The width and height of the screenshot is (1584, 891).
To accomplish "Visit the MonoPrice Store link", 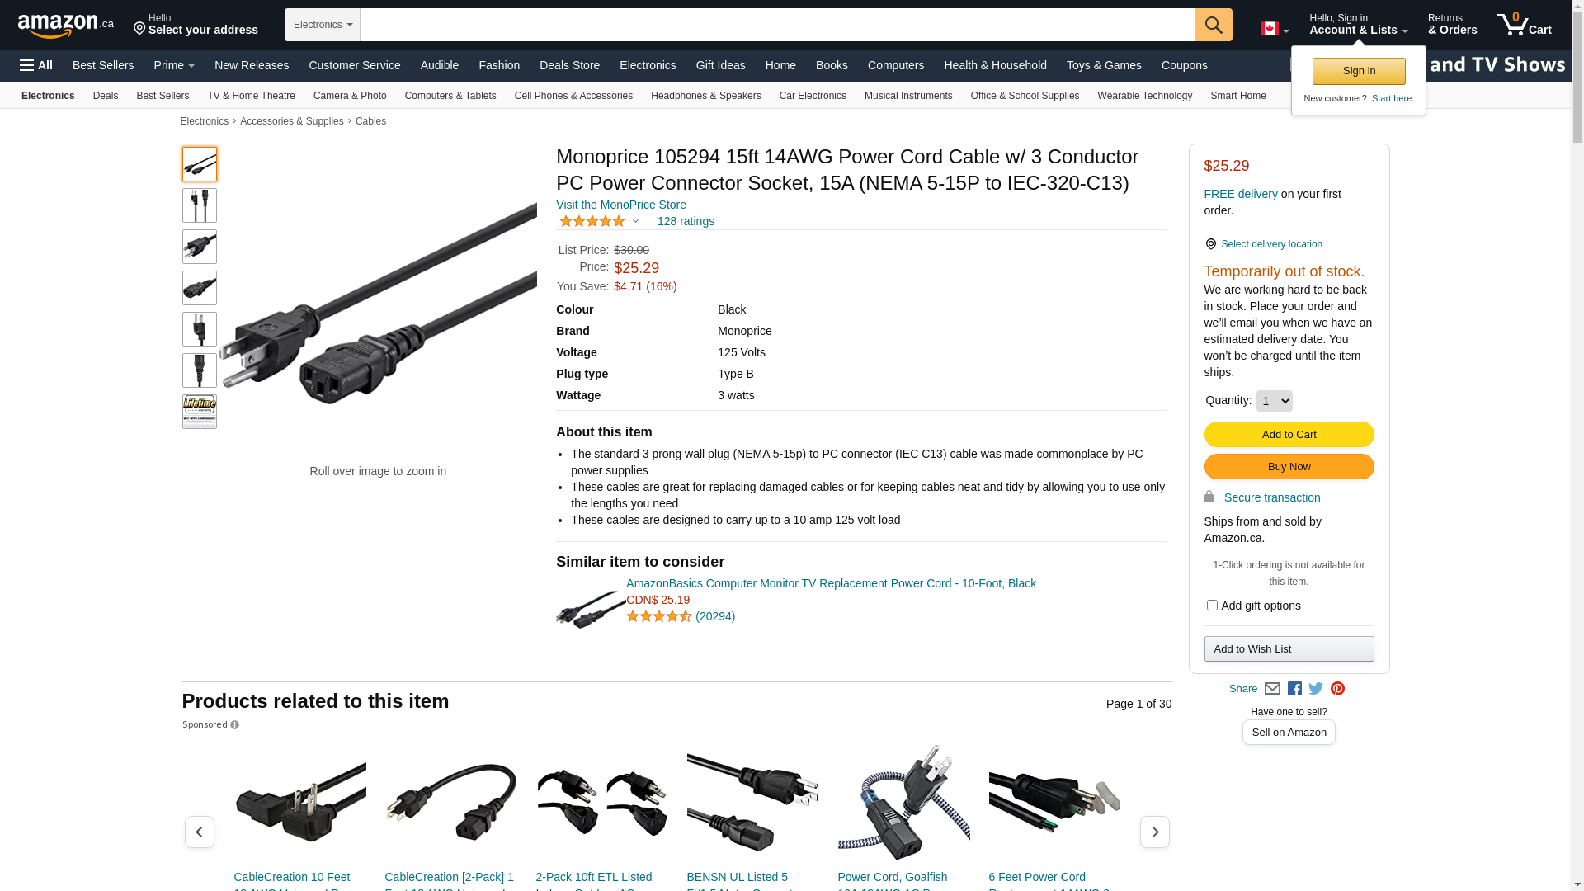I will [x=620, y=205].
